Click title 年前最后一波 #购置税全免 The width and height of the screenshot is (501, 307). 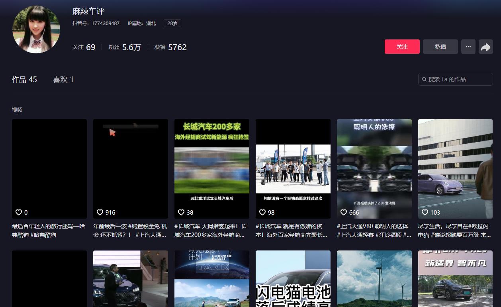click(130, 231)
